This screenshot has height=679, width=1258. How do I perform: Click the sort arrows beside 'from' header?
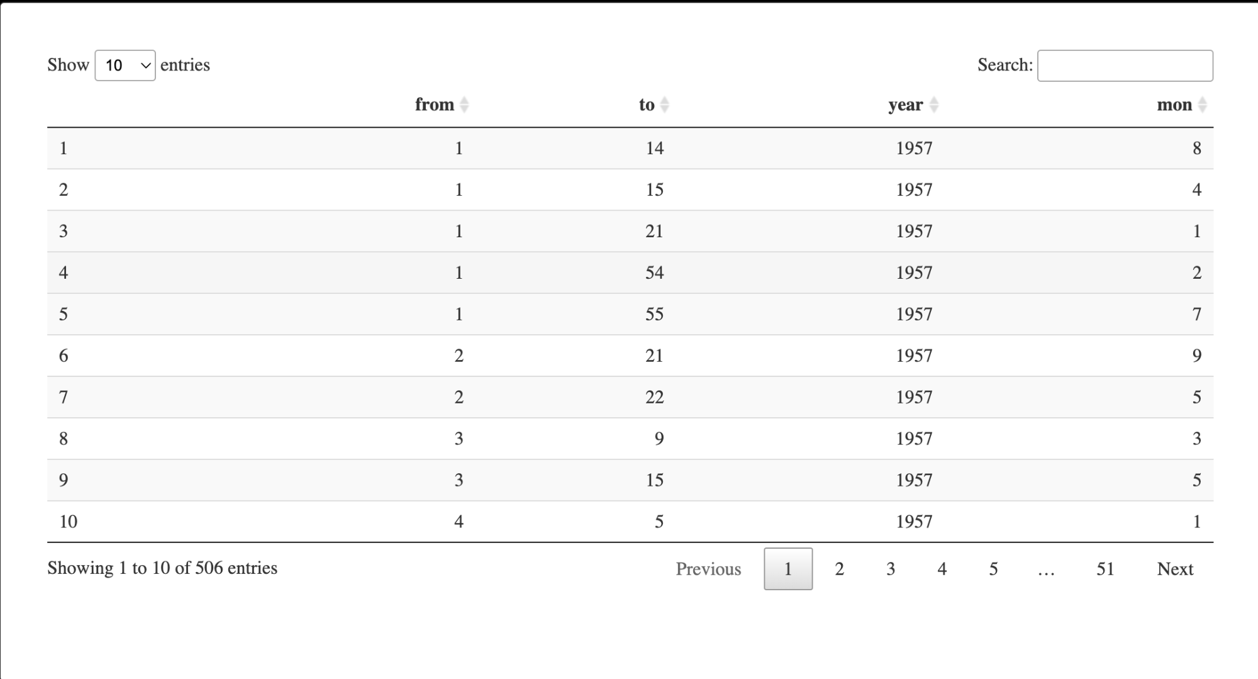[x=464, y=104]
